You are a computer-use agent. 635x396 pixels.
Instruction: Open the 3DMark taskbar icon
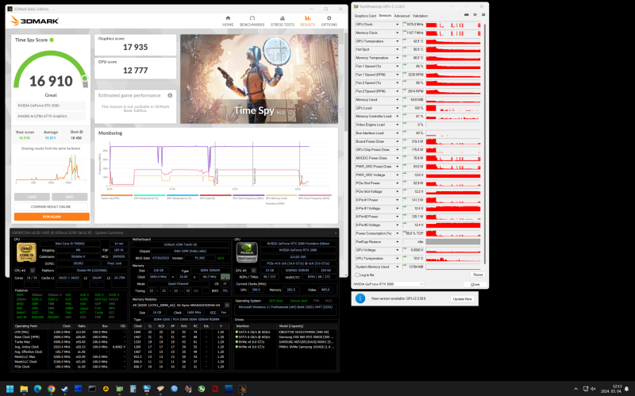tap(242, 389)
